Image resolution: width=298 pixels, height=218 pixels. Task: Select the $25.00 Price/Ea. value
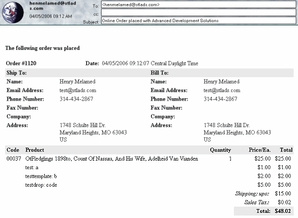point(263,159)
